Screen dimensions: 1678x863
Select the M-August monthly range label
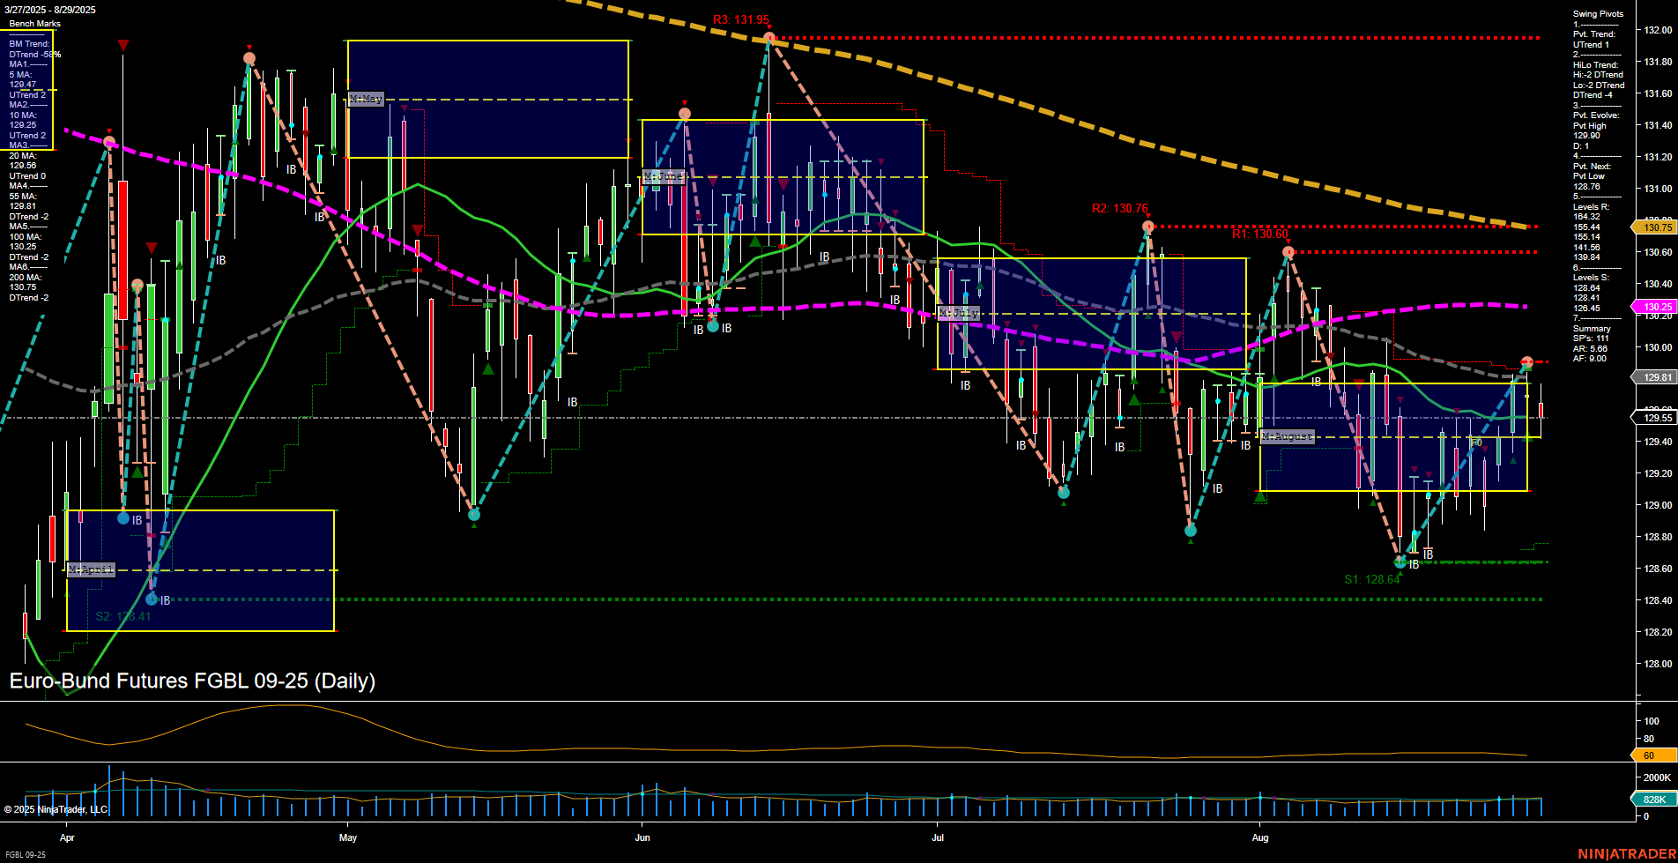[1288, 436]
